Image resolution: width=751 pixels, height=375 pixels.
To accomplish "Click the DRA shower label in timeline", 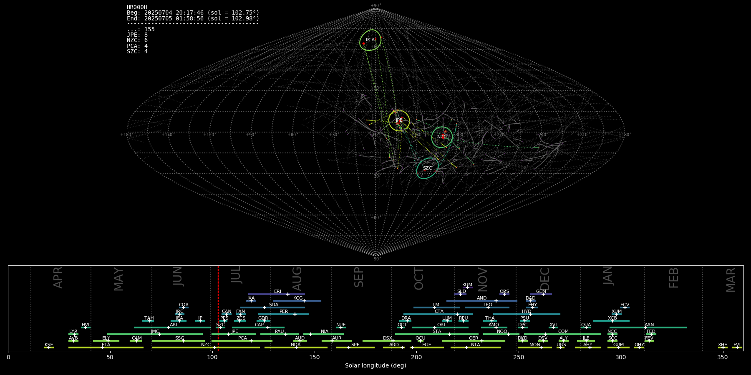I will 406,318.
